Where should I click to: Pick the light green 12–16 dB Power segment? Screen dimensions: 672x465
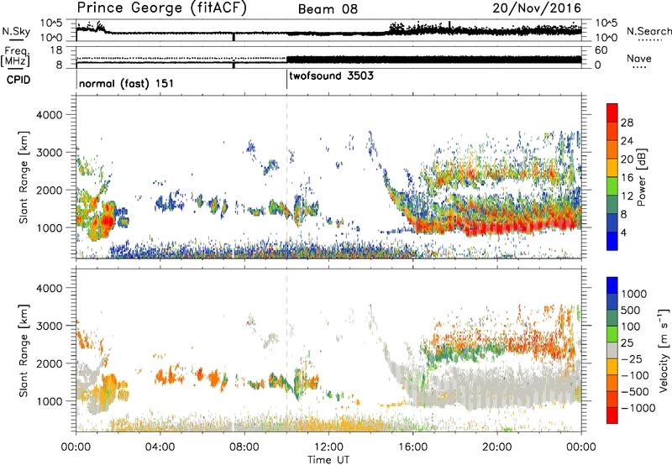coord(612,185)
